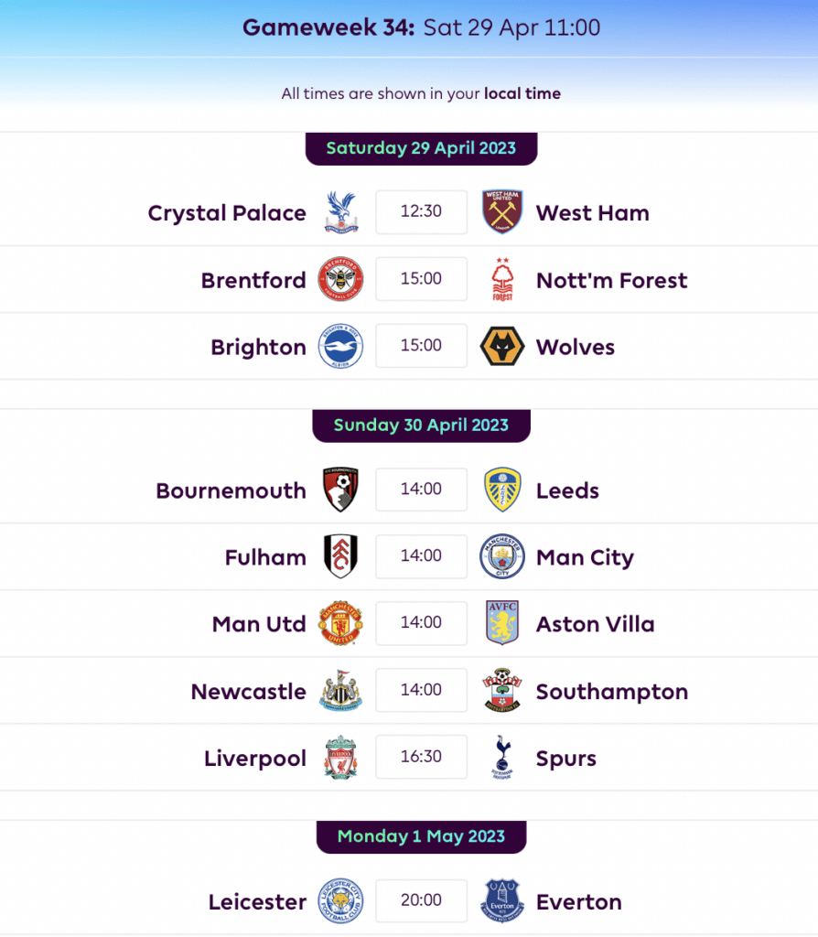Select the Southampton team name
This screenshot has height=937, width=818.
612,693
